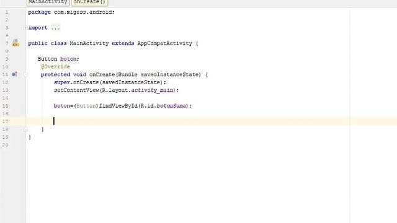Click the folded import ellipsis
This screenshot has width=397, height=223.
point(55,28)
